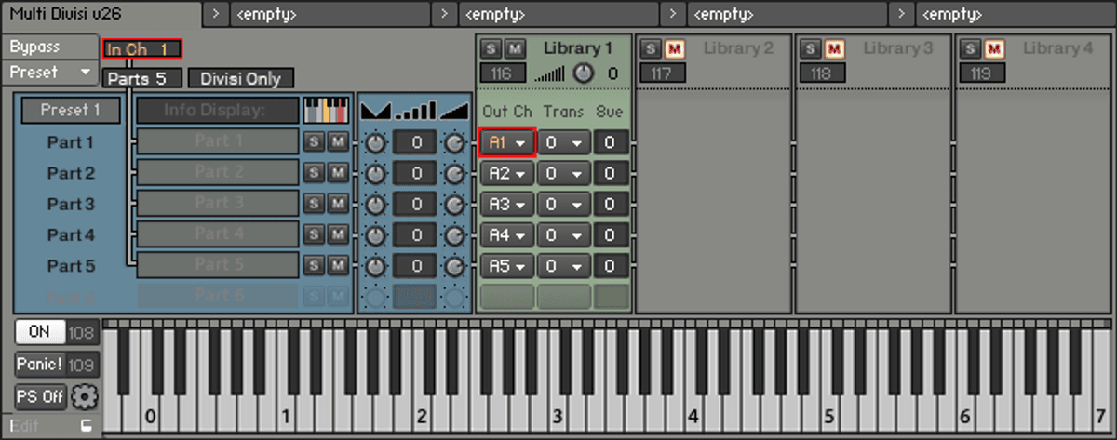Toggle the PS Off switch
The width and height of the screenshot is (1117, 440).
click(41, 396)
